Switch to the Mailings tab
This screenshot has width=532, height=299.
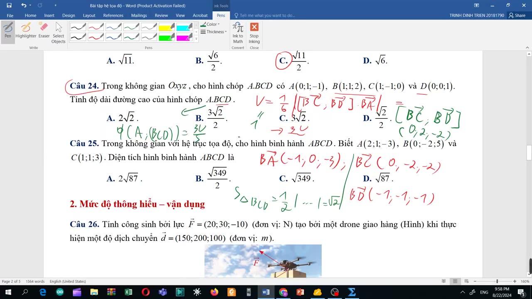[139, 15]
